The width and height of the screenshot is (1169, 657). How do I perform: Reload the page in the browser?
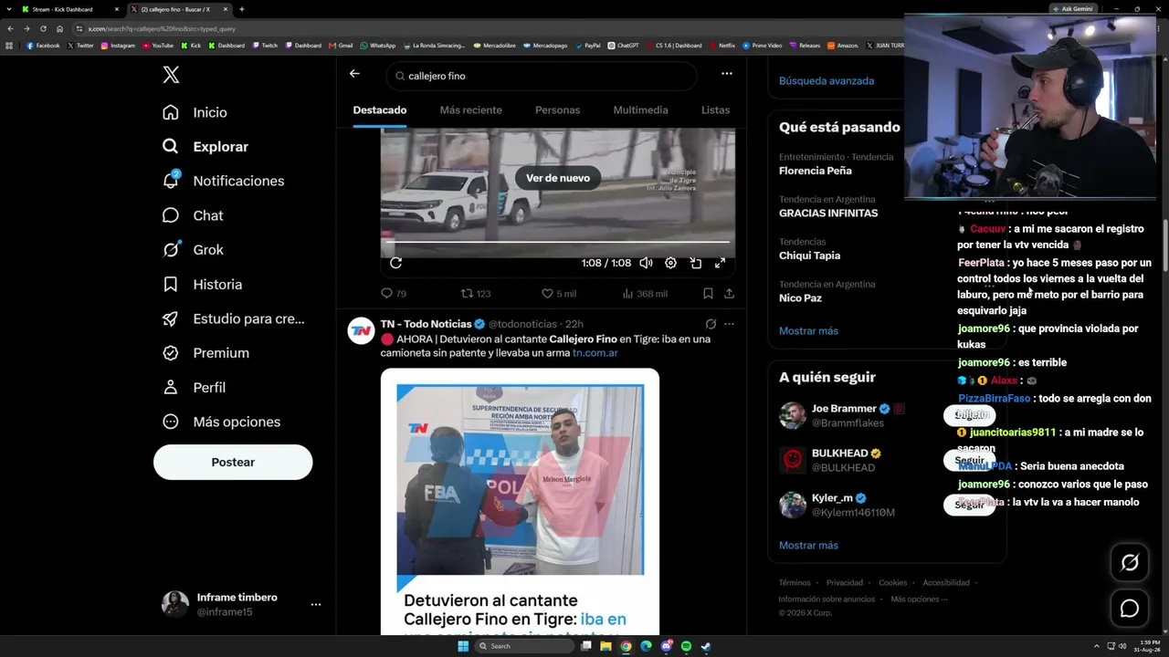[x=43, y=28]
